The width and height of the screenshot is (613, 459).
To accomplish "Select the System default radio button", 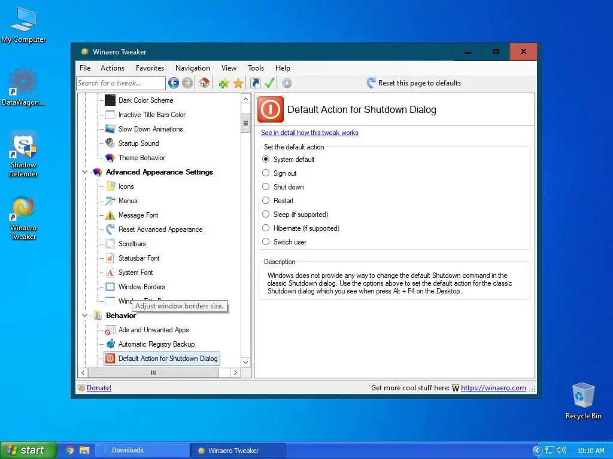I will pyautogui.click(x=266, y=159).
